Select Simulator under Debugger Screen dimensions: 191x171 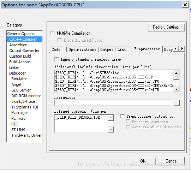point(19,79)
